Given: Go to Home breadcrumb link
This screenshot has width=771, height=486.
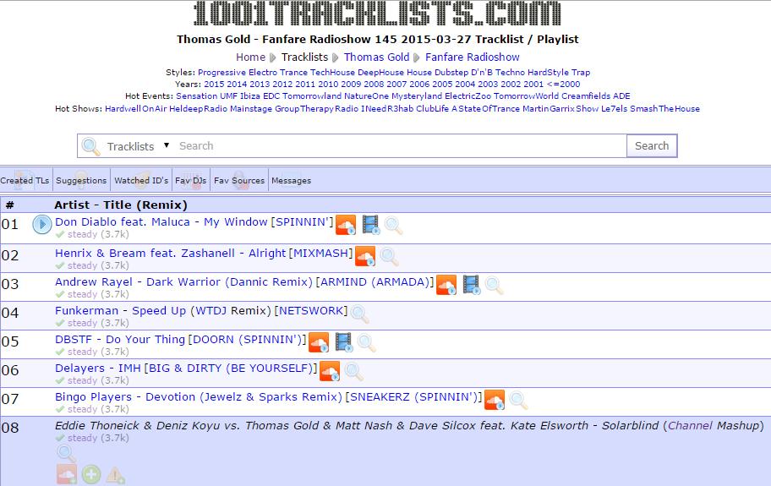Looking at the screenshot, I should 250,57.
